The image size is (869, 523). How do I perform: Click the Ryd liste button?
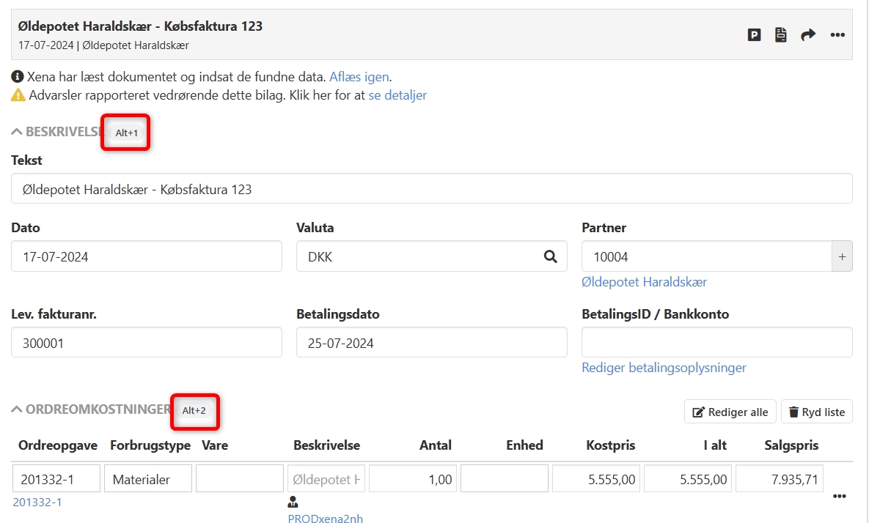tap(816, 412)
